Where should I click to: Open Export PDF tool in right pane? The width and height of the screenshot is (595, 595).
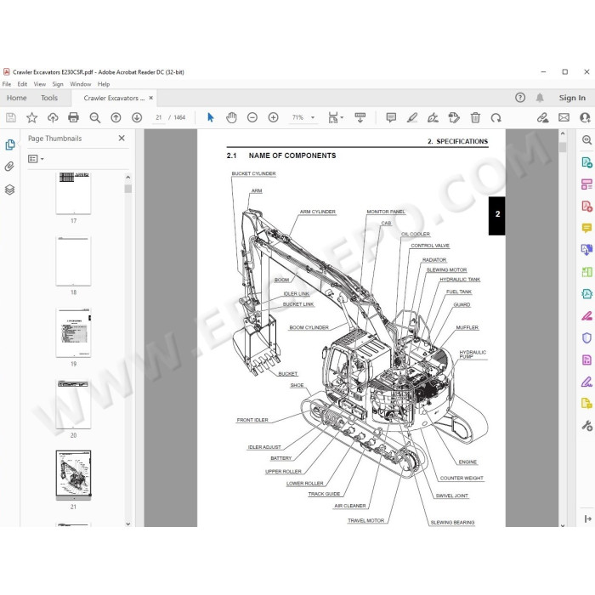point(586,162)
